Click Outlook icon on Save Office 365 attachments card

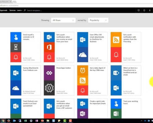[x=83, y=40]
